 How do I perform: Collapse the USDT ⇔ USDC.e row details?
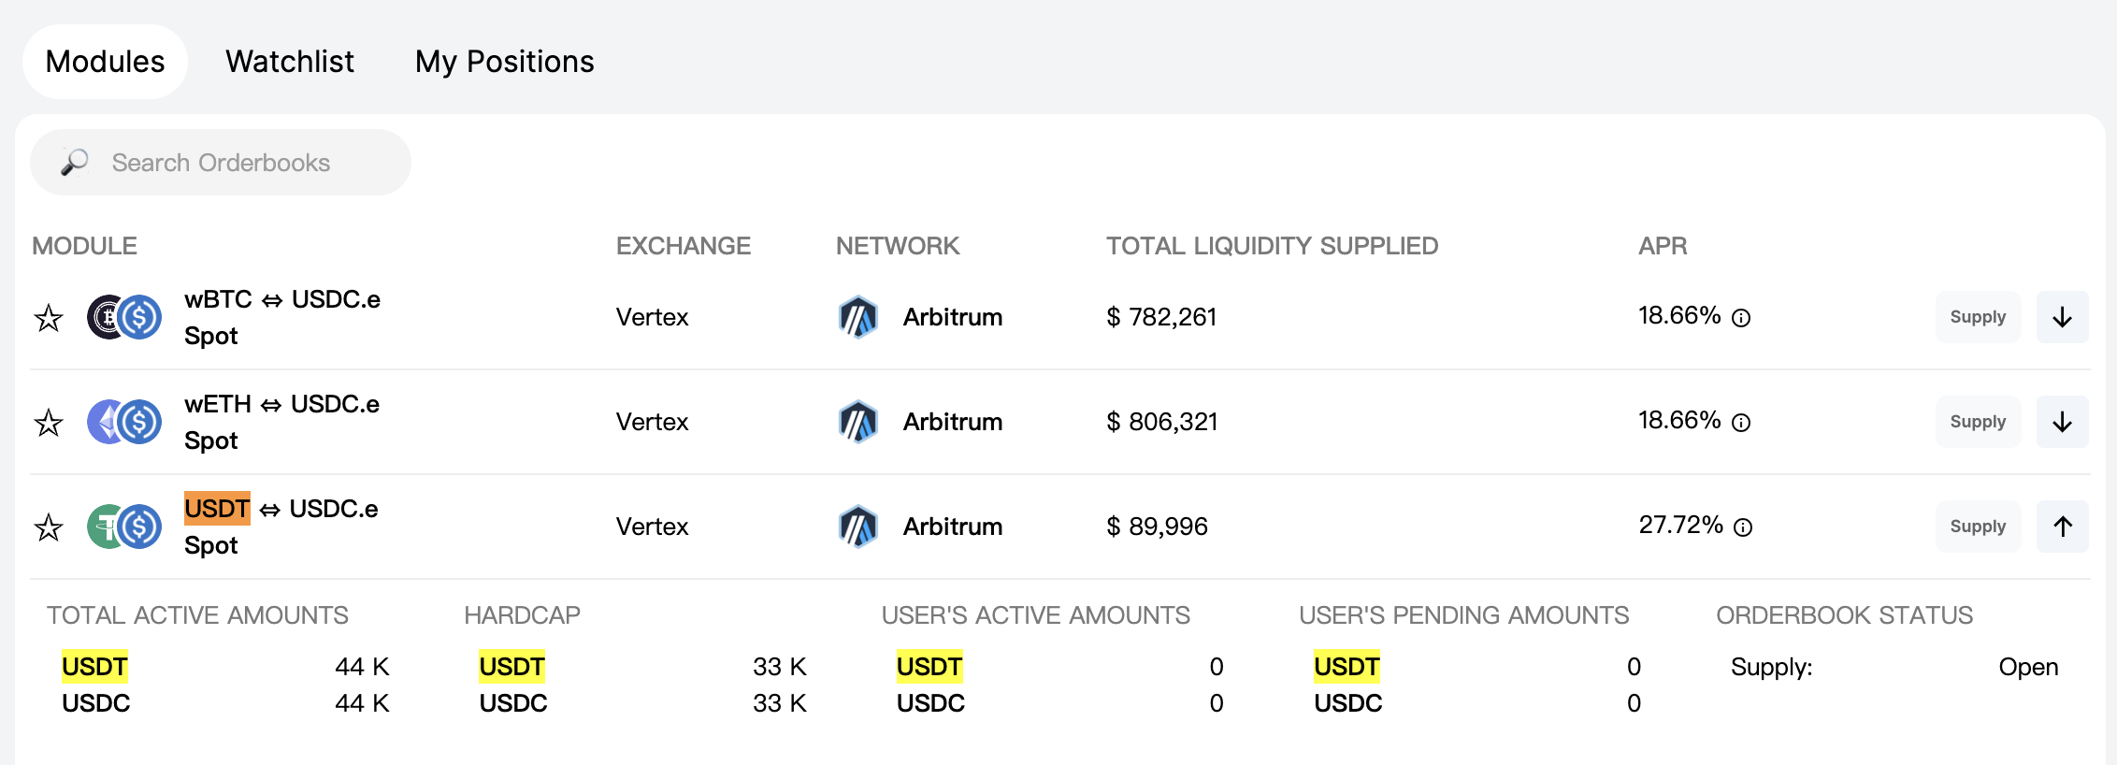[2062, 527]
